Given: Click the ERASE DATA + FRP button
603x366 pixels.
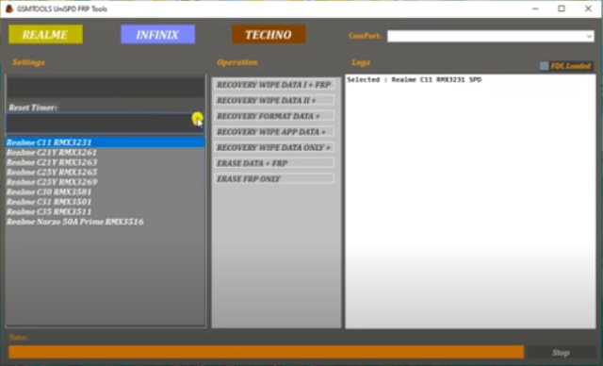Looking at the screenshot, I should click(x=274, y=163).
